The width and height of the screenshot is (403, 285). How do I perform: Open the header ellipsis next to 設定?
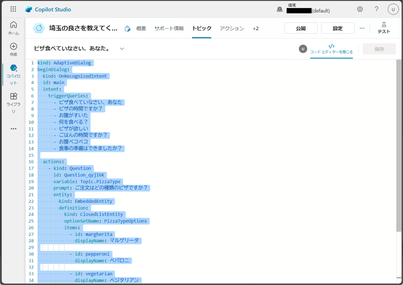click(x=362, y=29)
